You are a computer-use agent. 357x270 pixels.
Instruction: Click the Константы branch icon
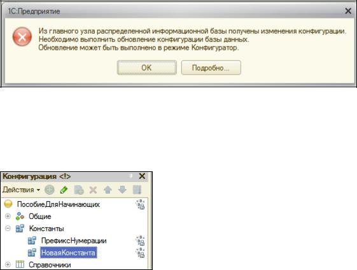point(20,229)
